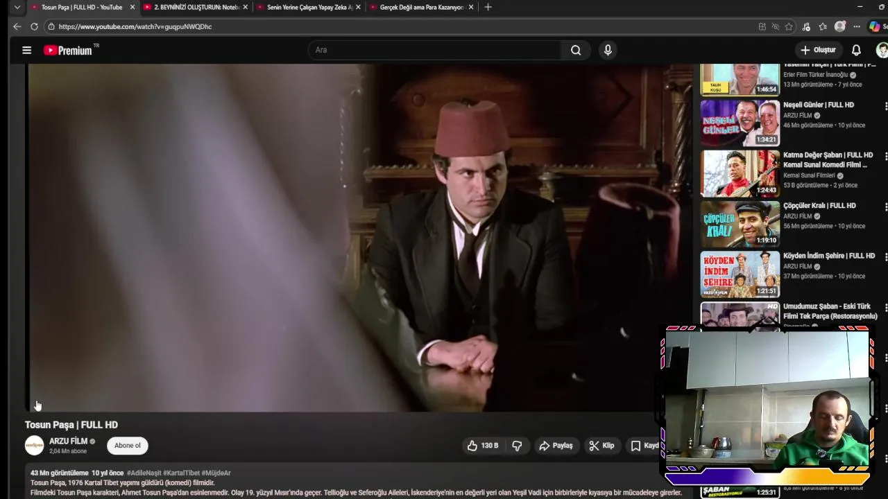
Task: Click the Paylaş share button
Action: click(556, 446)
